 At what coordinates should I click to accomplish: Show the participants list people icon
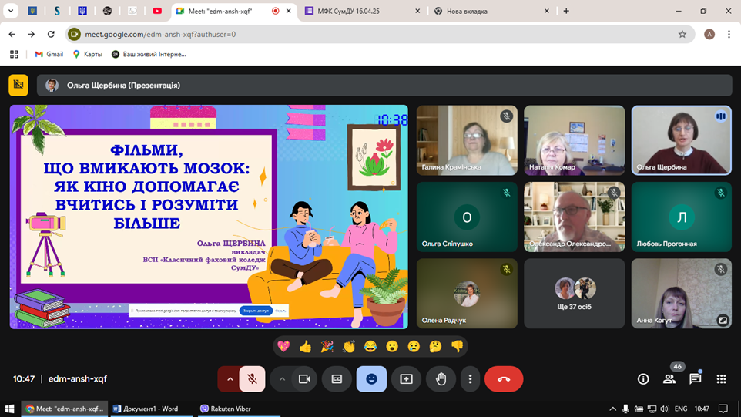point(669,379)
